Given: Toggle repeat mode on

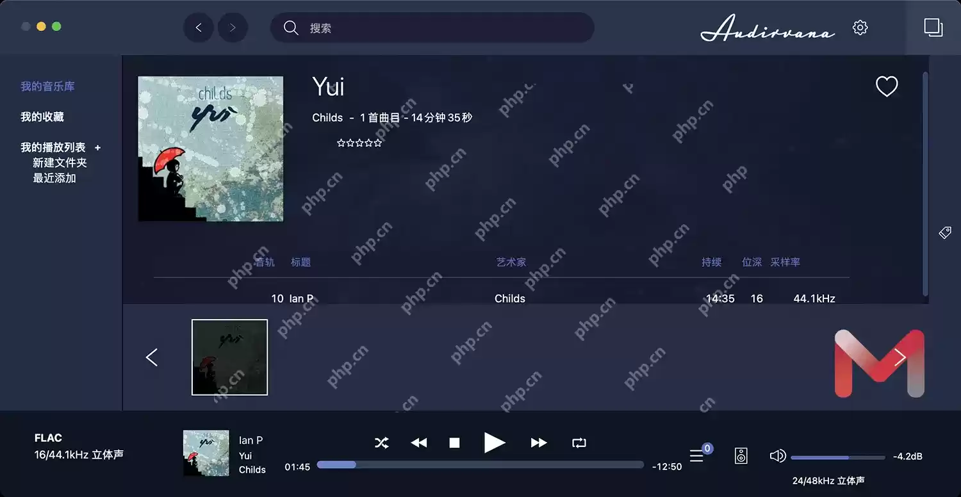Looking at the screenshot, I should click(x=579, y=442).
